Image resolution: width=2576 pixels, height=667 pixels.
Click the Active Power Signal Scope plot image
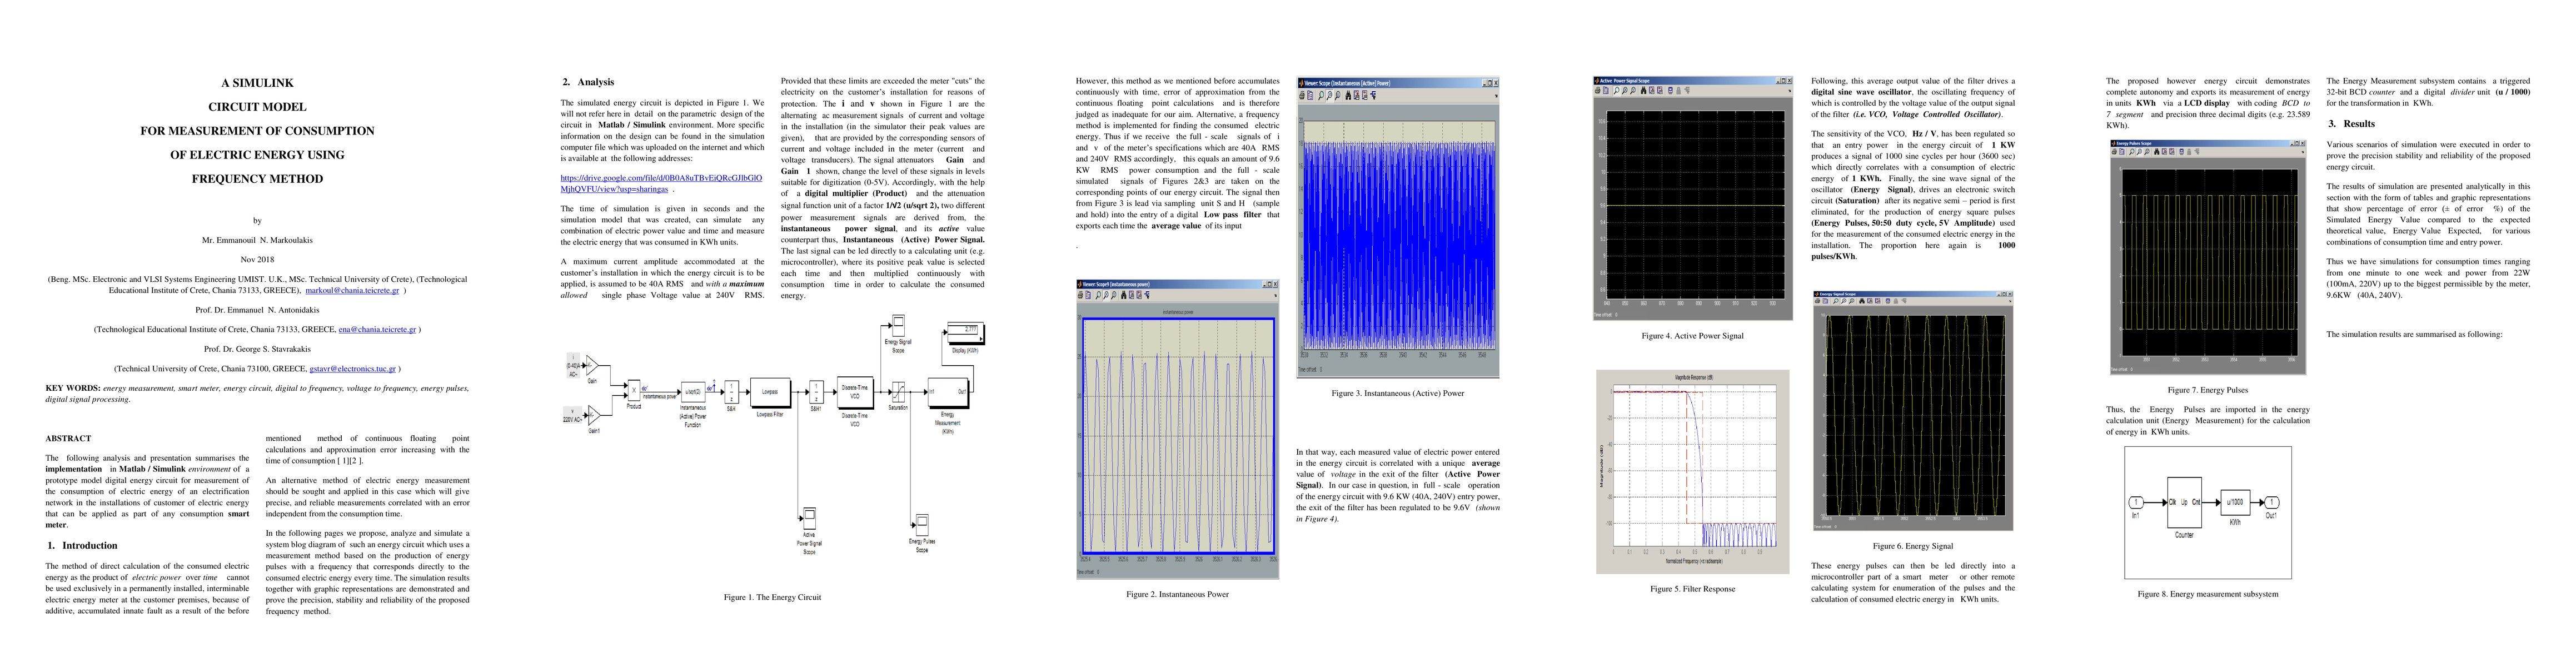click(x=1693, y=198)
